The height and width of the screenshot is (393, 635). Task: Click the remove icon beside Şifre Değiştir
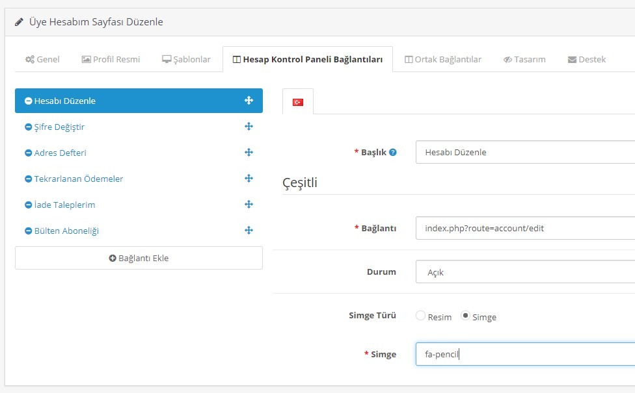(29, 127)
